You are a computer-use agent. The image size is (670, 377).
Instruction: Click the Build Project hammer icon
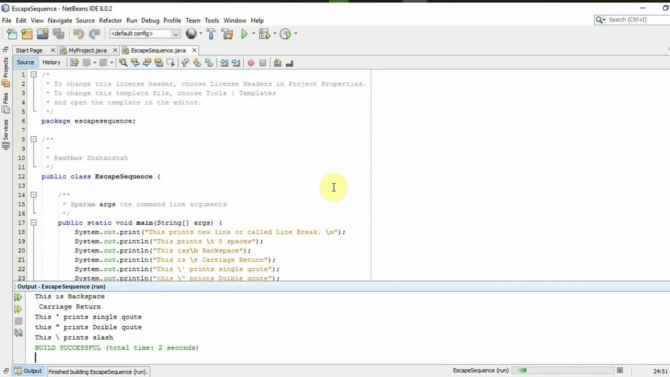[211, 34]
